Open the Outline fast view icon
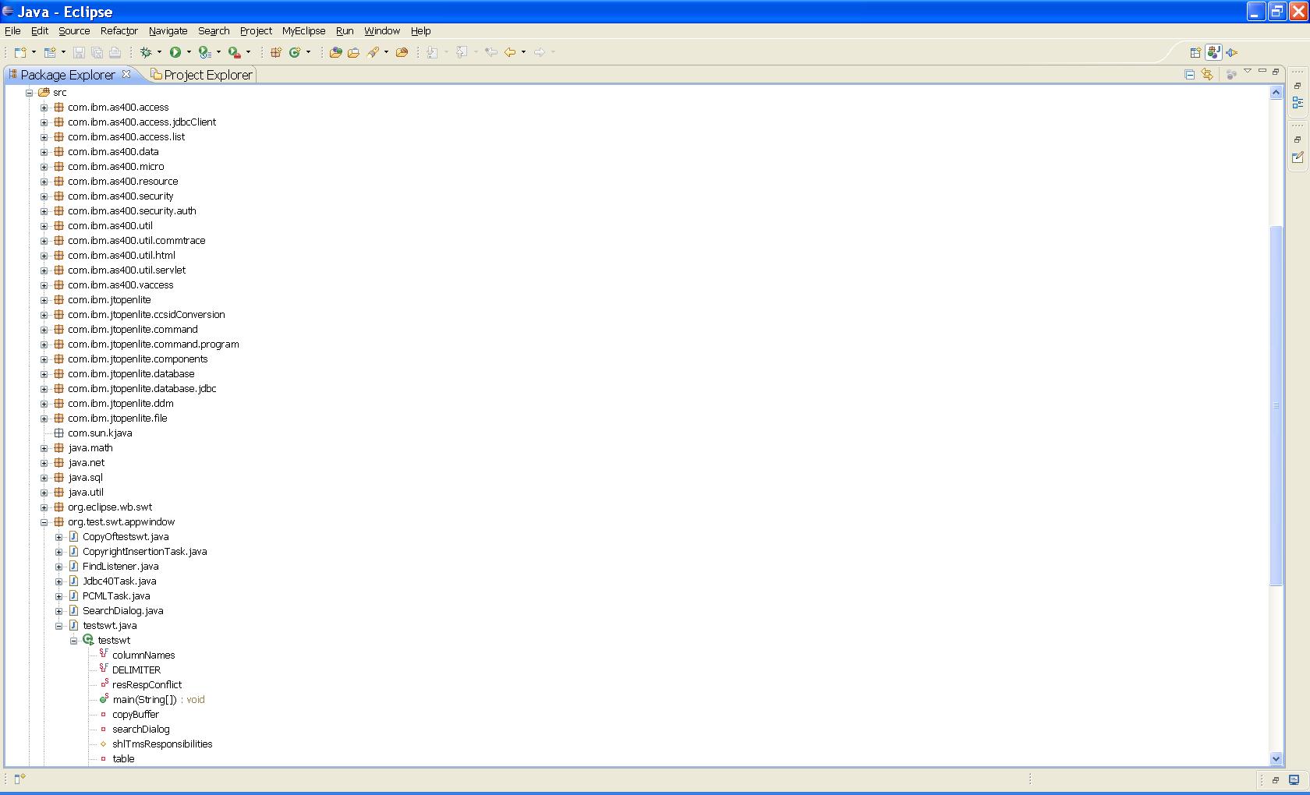1310x795 pixels. 1298,103
